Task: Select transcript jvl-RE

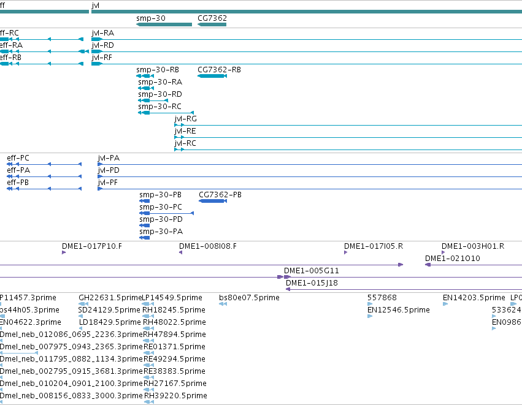Action: [348, 137]
